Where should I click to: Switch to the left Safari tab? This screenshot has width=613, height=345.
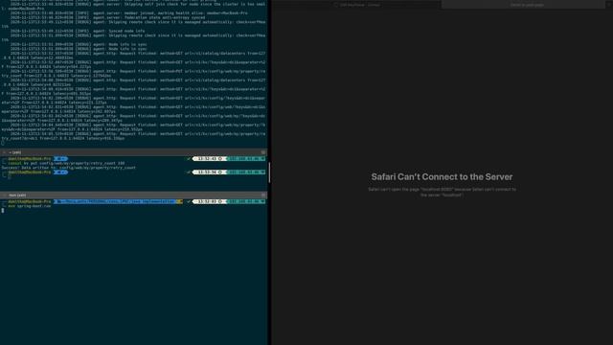[357, 5]
